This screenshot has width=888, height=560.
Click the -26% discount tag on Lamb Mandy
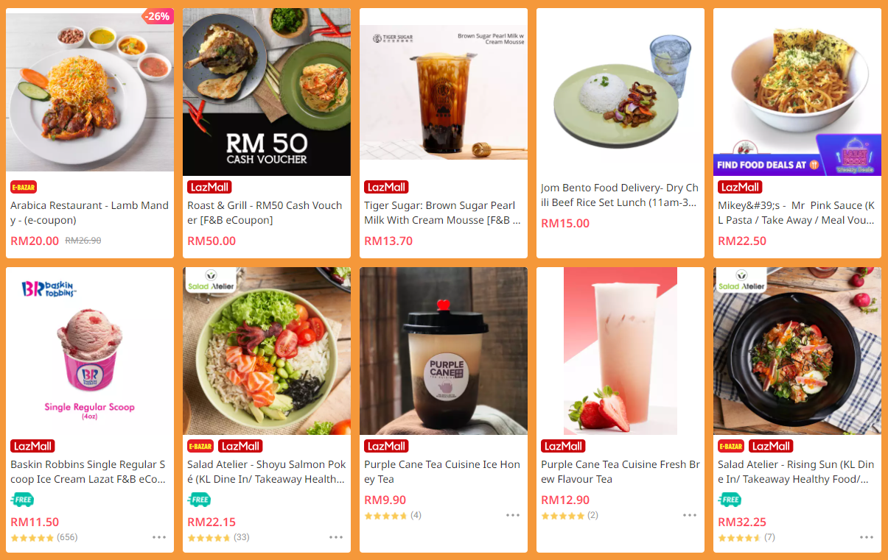pos(157,16)
